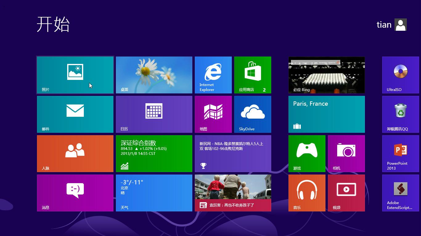
Task: Open the 邮件 (Mail) tile
Action: click(x=75, y=114)
